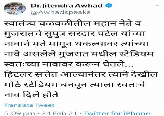The height and width of the screenshot is (116, 164).
Task: Click the word हिटलर in tweet
Action: 18,74
